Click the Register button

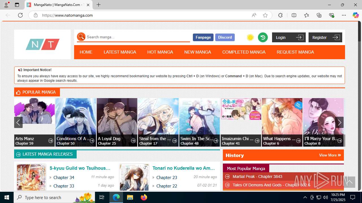coord(325,37)
